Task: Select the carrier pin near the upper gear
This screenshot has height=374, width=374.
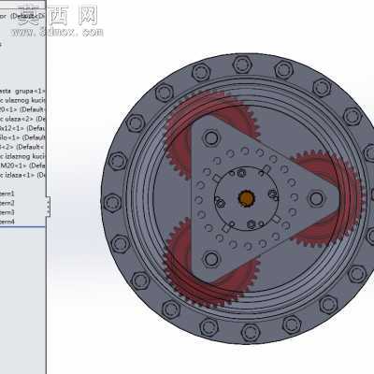Action: pos(211,137)
